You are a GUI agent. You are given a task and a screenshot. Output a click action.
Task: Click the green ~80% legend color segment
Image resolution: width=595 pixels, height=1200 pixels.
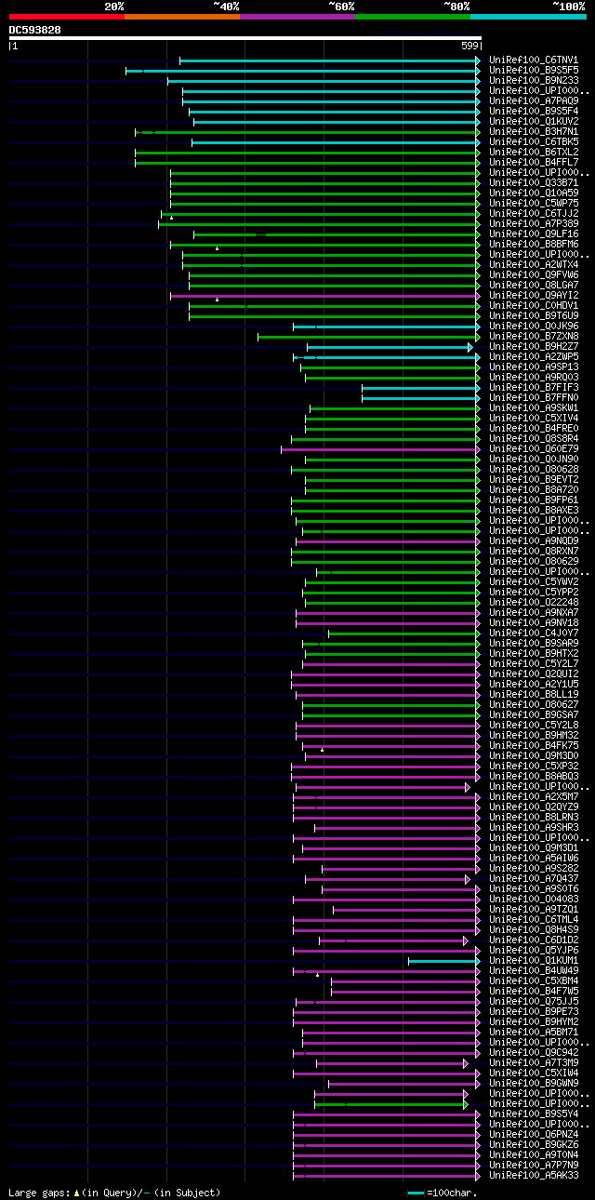pos(412,17)
